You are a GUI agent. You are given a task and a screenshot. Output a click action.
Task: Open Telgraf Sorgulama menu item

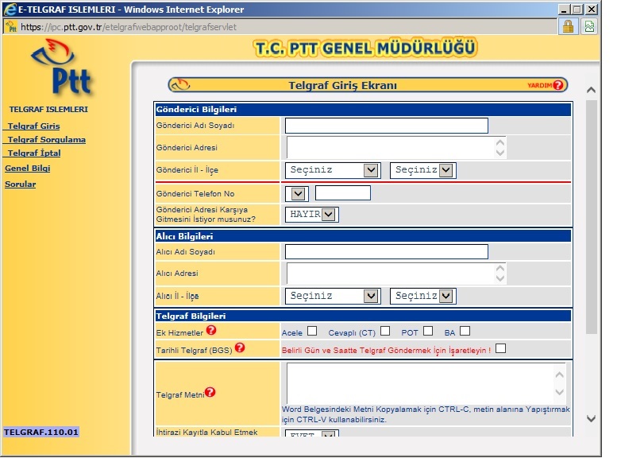click(x=46, y=140)
